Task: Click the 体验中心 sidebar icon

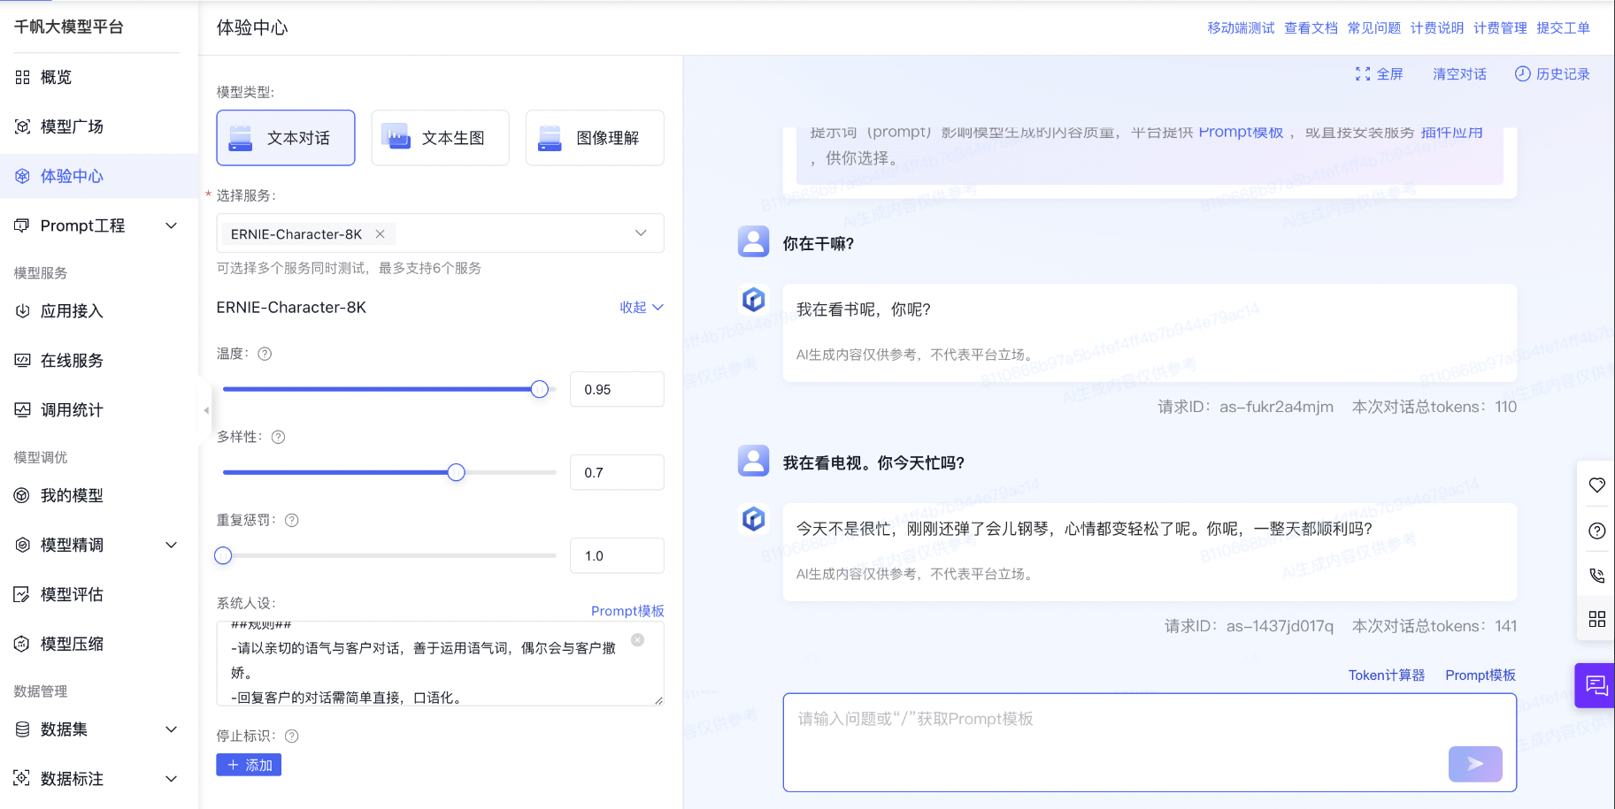Action: pyautogui.click(x=22, y=176)
